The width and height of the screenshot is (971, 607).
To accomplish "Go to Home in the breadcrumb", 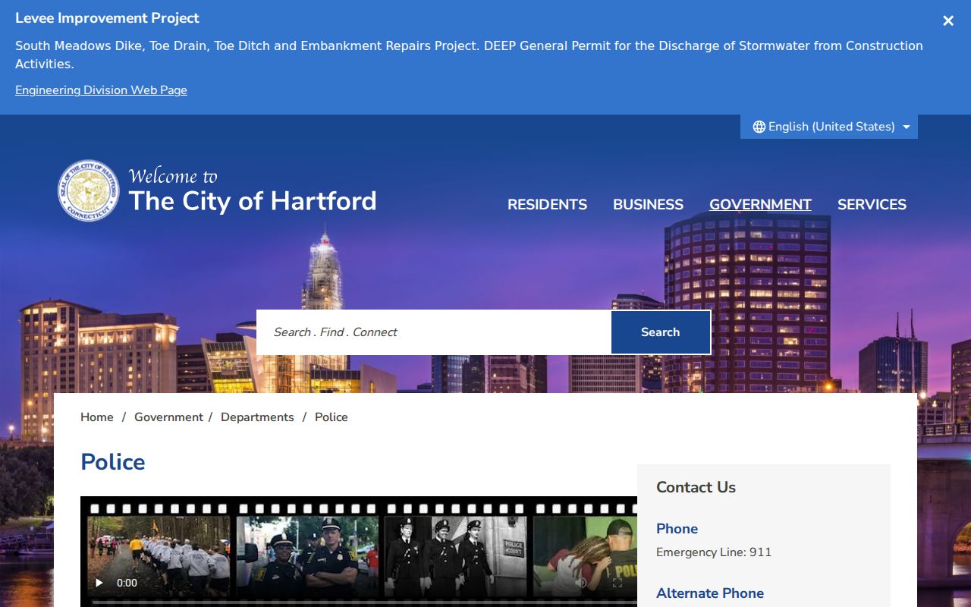I will 97,417.
